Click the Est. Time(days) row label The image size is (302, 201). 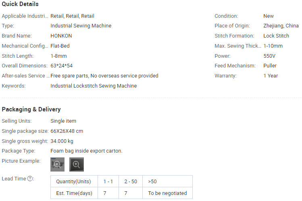[x=74, y=193]
